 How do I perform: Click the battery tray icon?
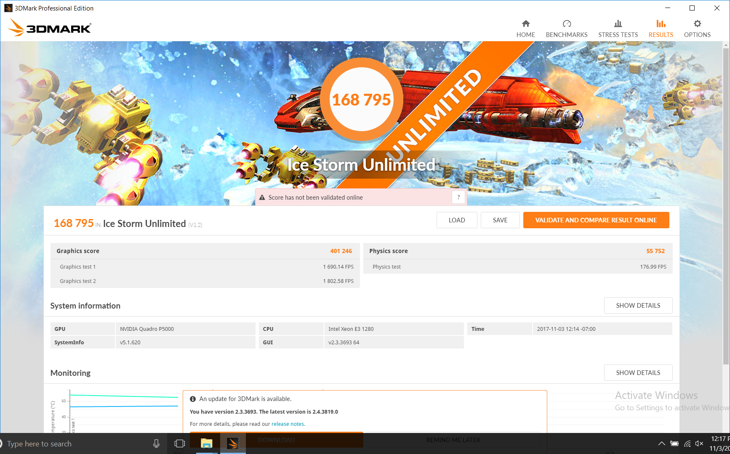tap(674, 443)
